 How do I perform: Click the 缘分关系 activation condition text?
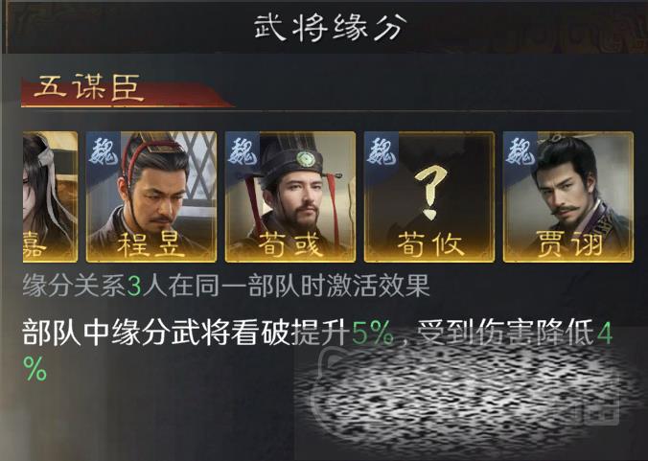pyautogui.click(x=226, y=287)
